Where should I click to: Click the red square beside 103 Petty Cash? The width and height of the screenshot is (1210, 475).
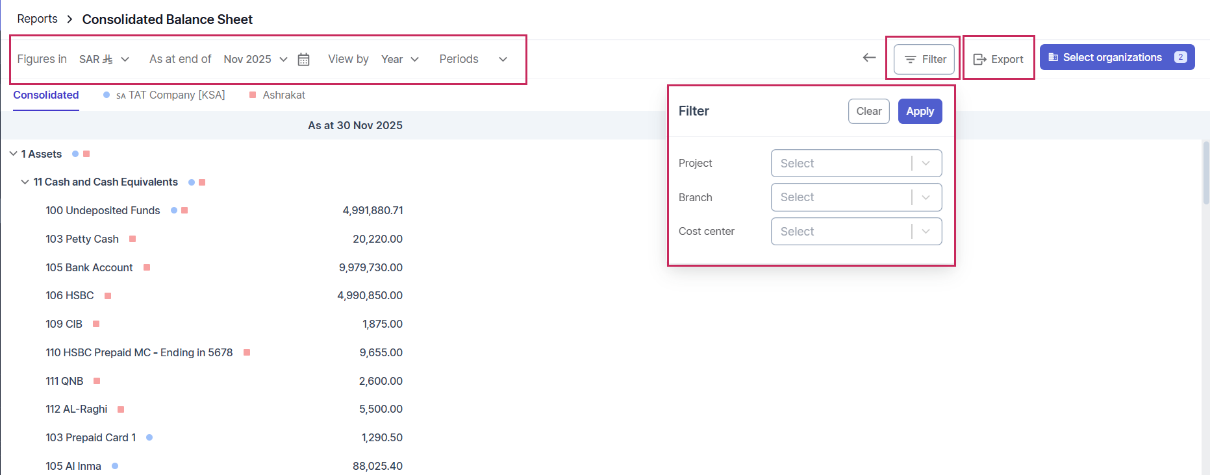(x=132, y=239)
